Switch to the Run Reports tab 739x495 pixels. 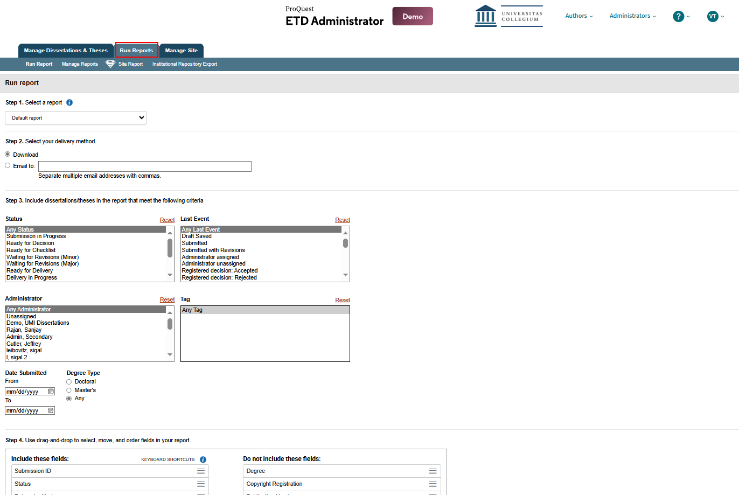(136, 51)
